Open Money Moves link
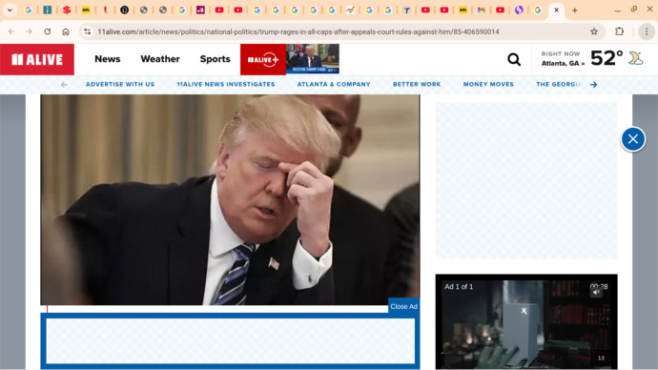This screenshot has height=370, width=658. [488, 84]
